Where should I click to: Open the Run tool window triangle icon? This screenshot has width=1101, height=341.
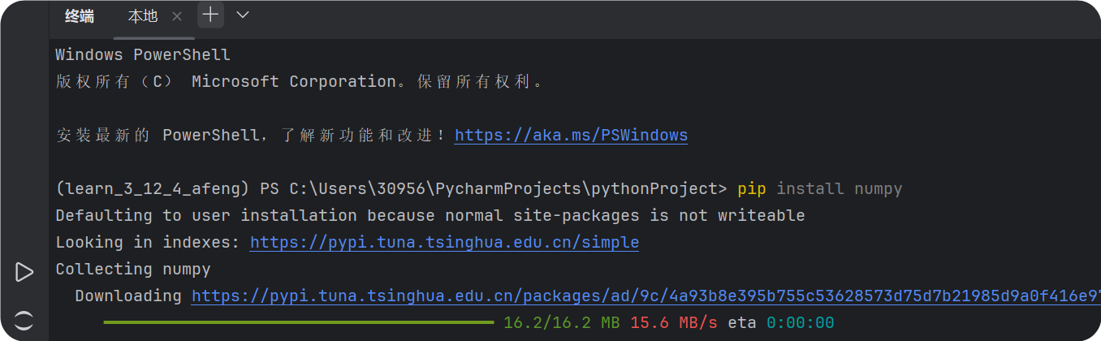24,272
